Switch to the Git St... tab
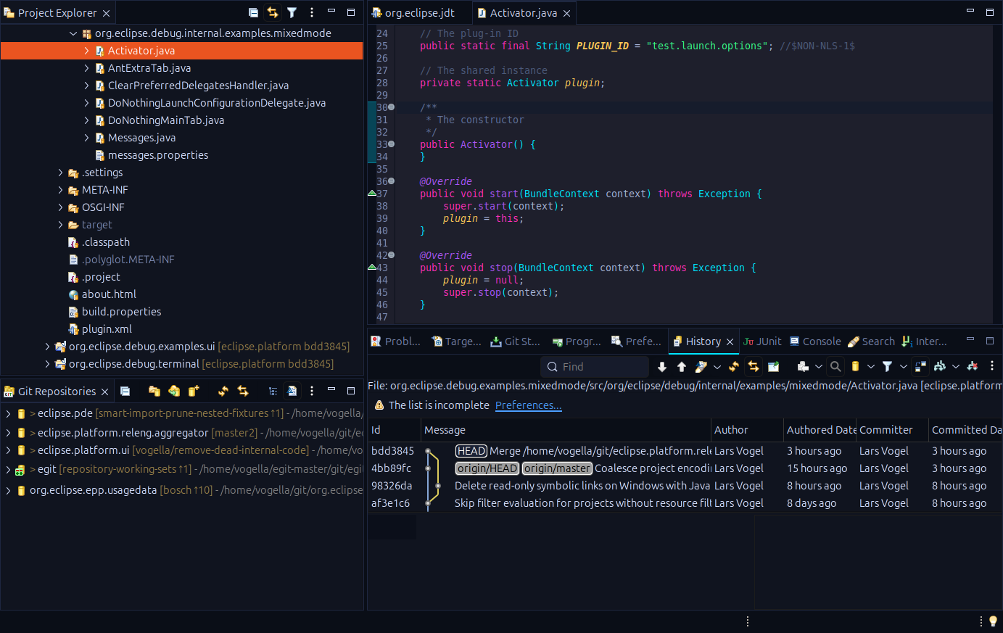 515,342
